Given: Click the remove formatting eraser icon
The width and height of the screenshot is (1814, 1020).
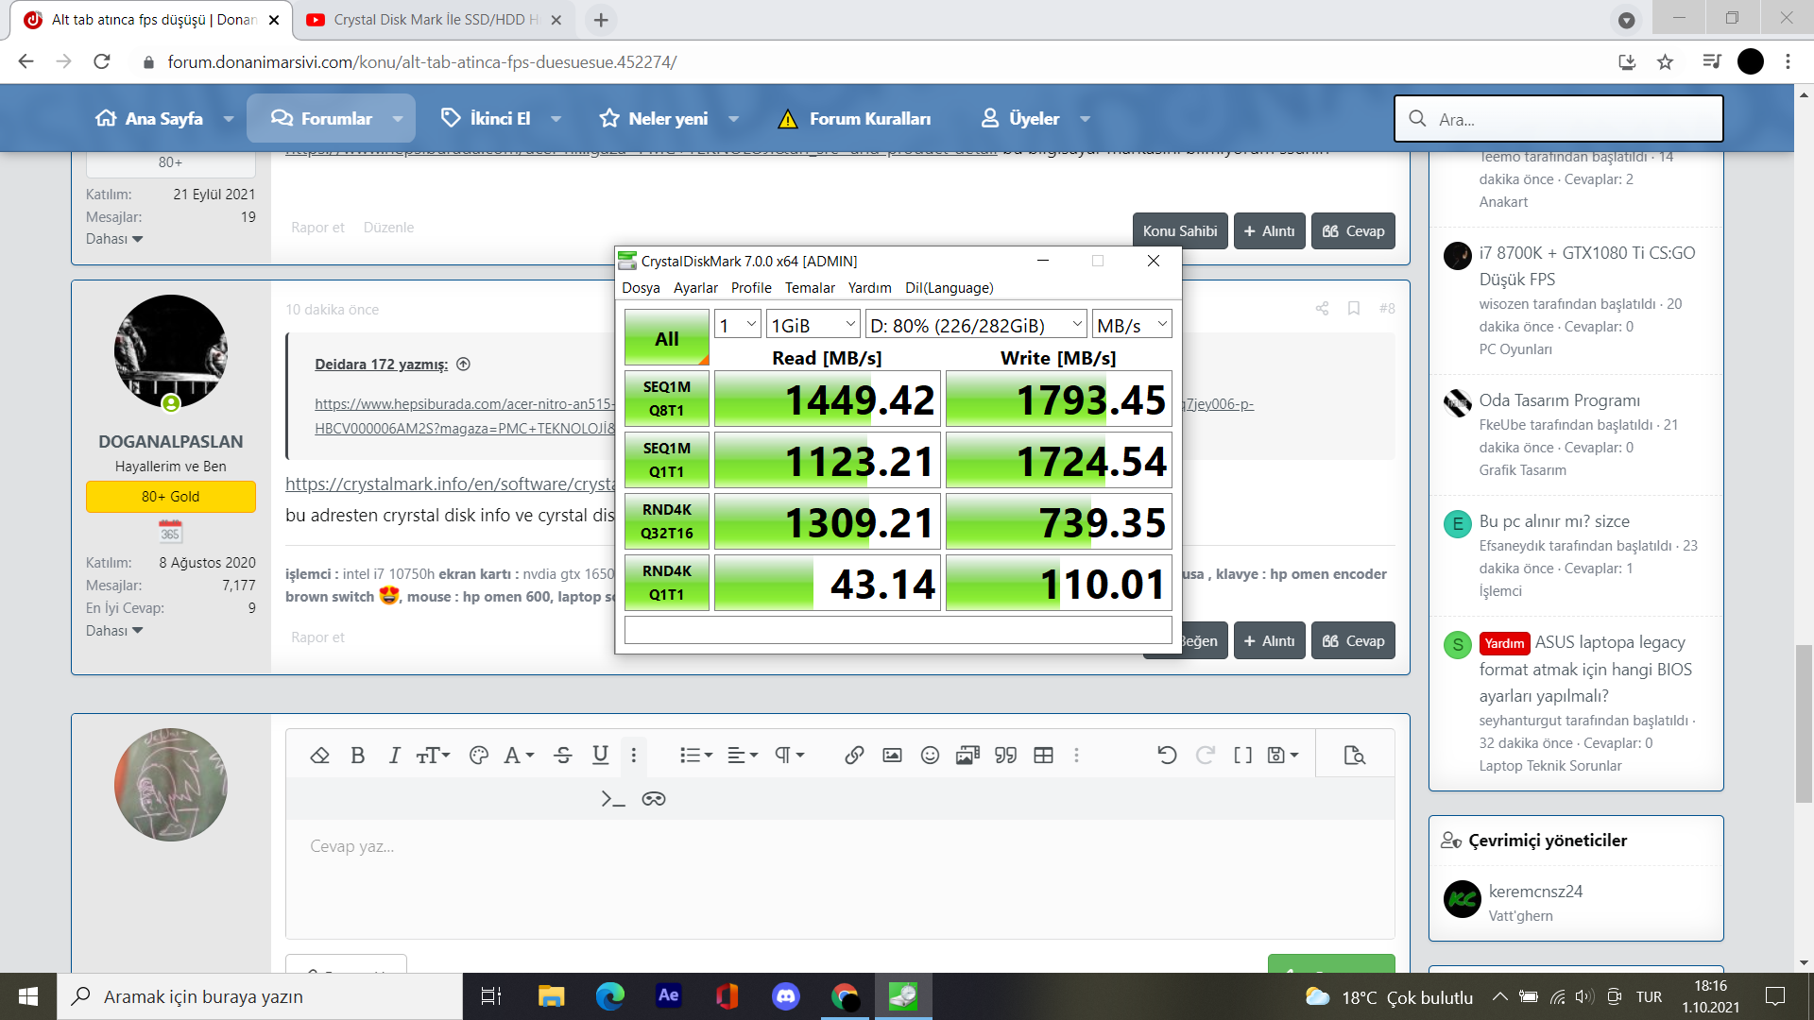Looking at the screenshot, I should click(x=319, y=756).
